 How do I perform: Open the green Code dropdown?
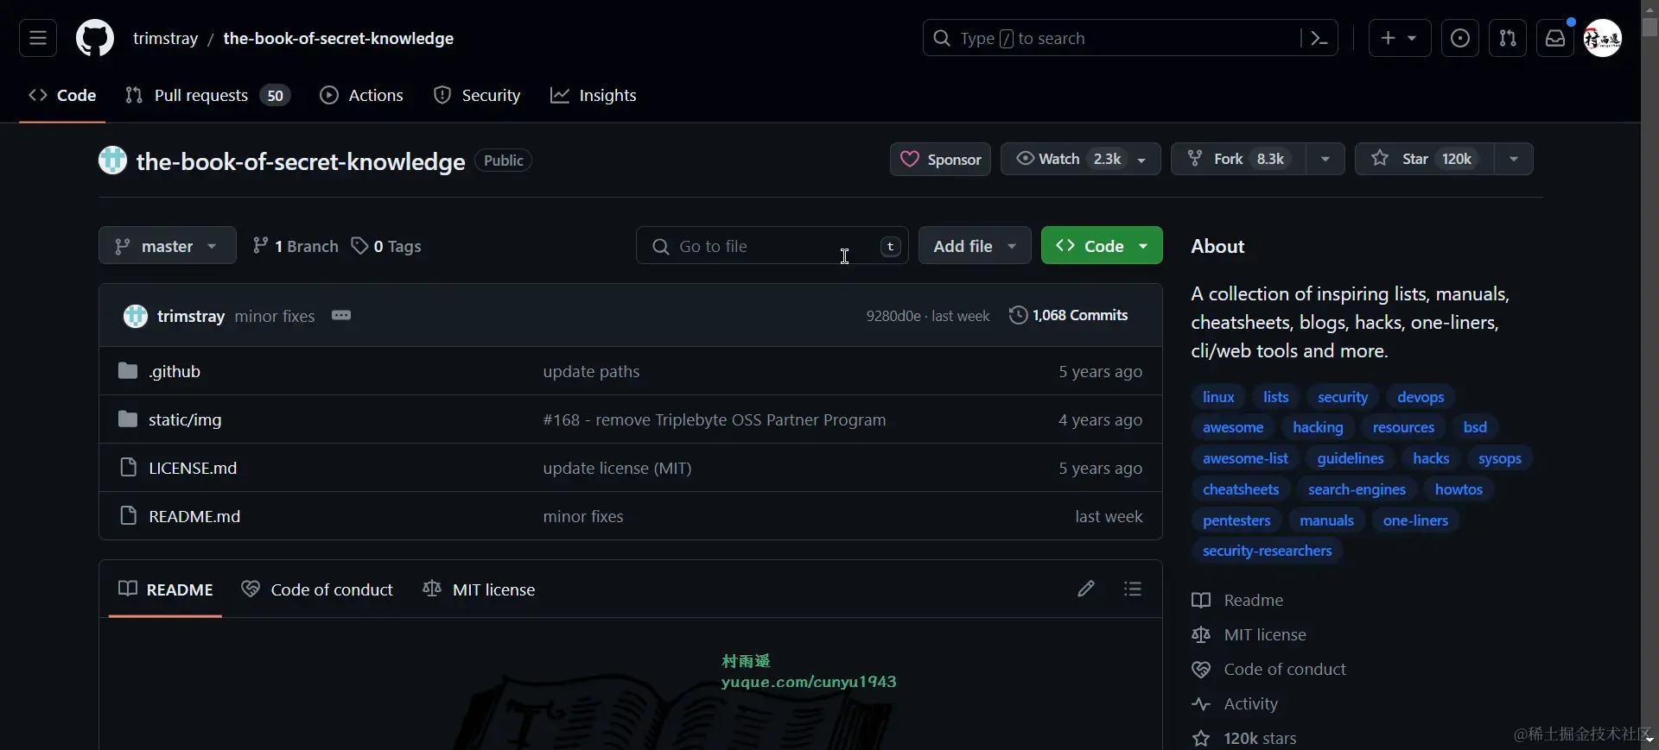click(1102, 246)
